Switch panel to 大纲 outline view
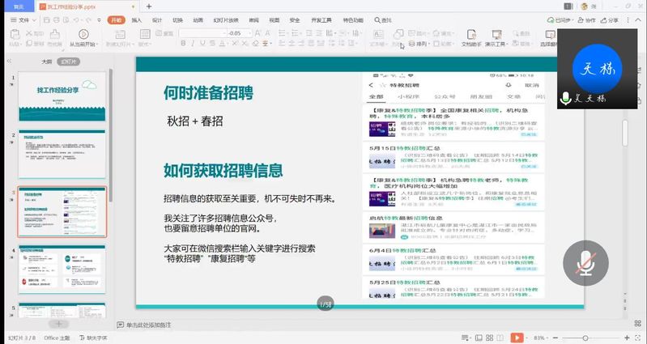The width and height of the screenshot is (647, 344). (x=46, y=61)
